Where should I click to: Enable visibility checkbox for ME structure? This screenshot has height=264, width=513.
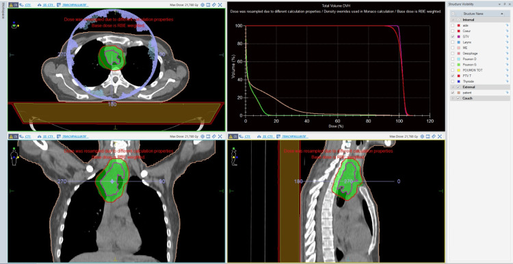click(453, 48)
